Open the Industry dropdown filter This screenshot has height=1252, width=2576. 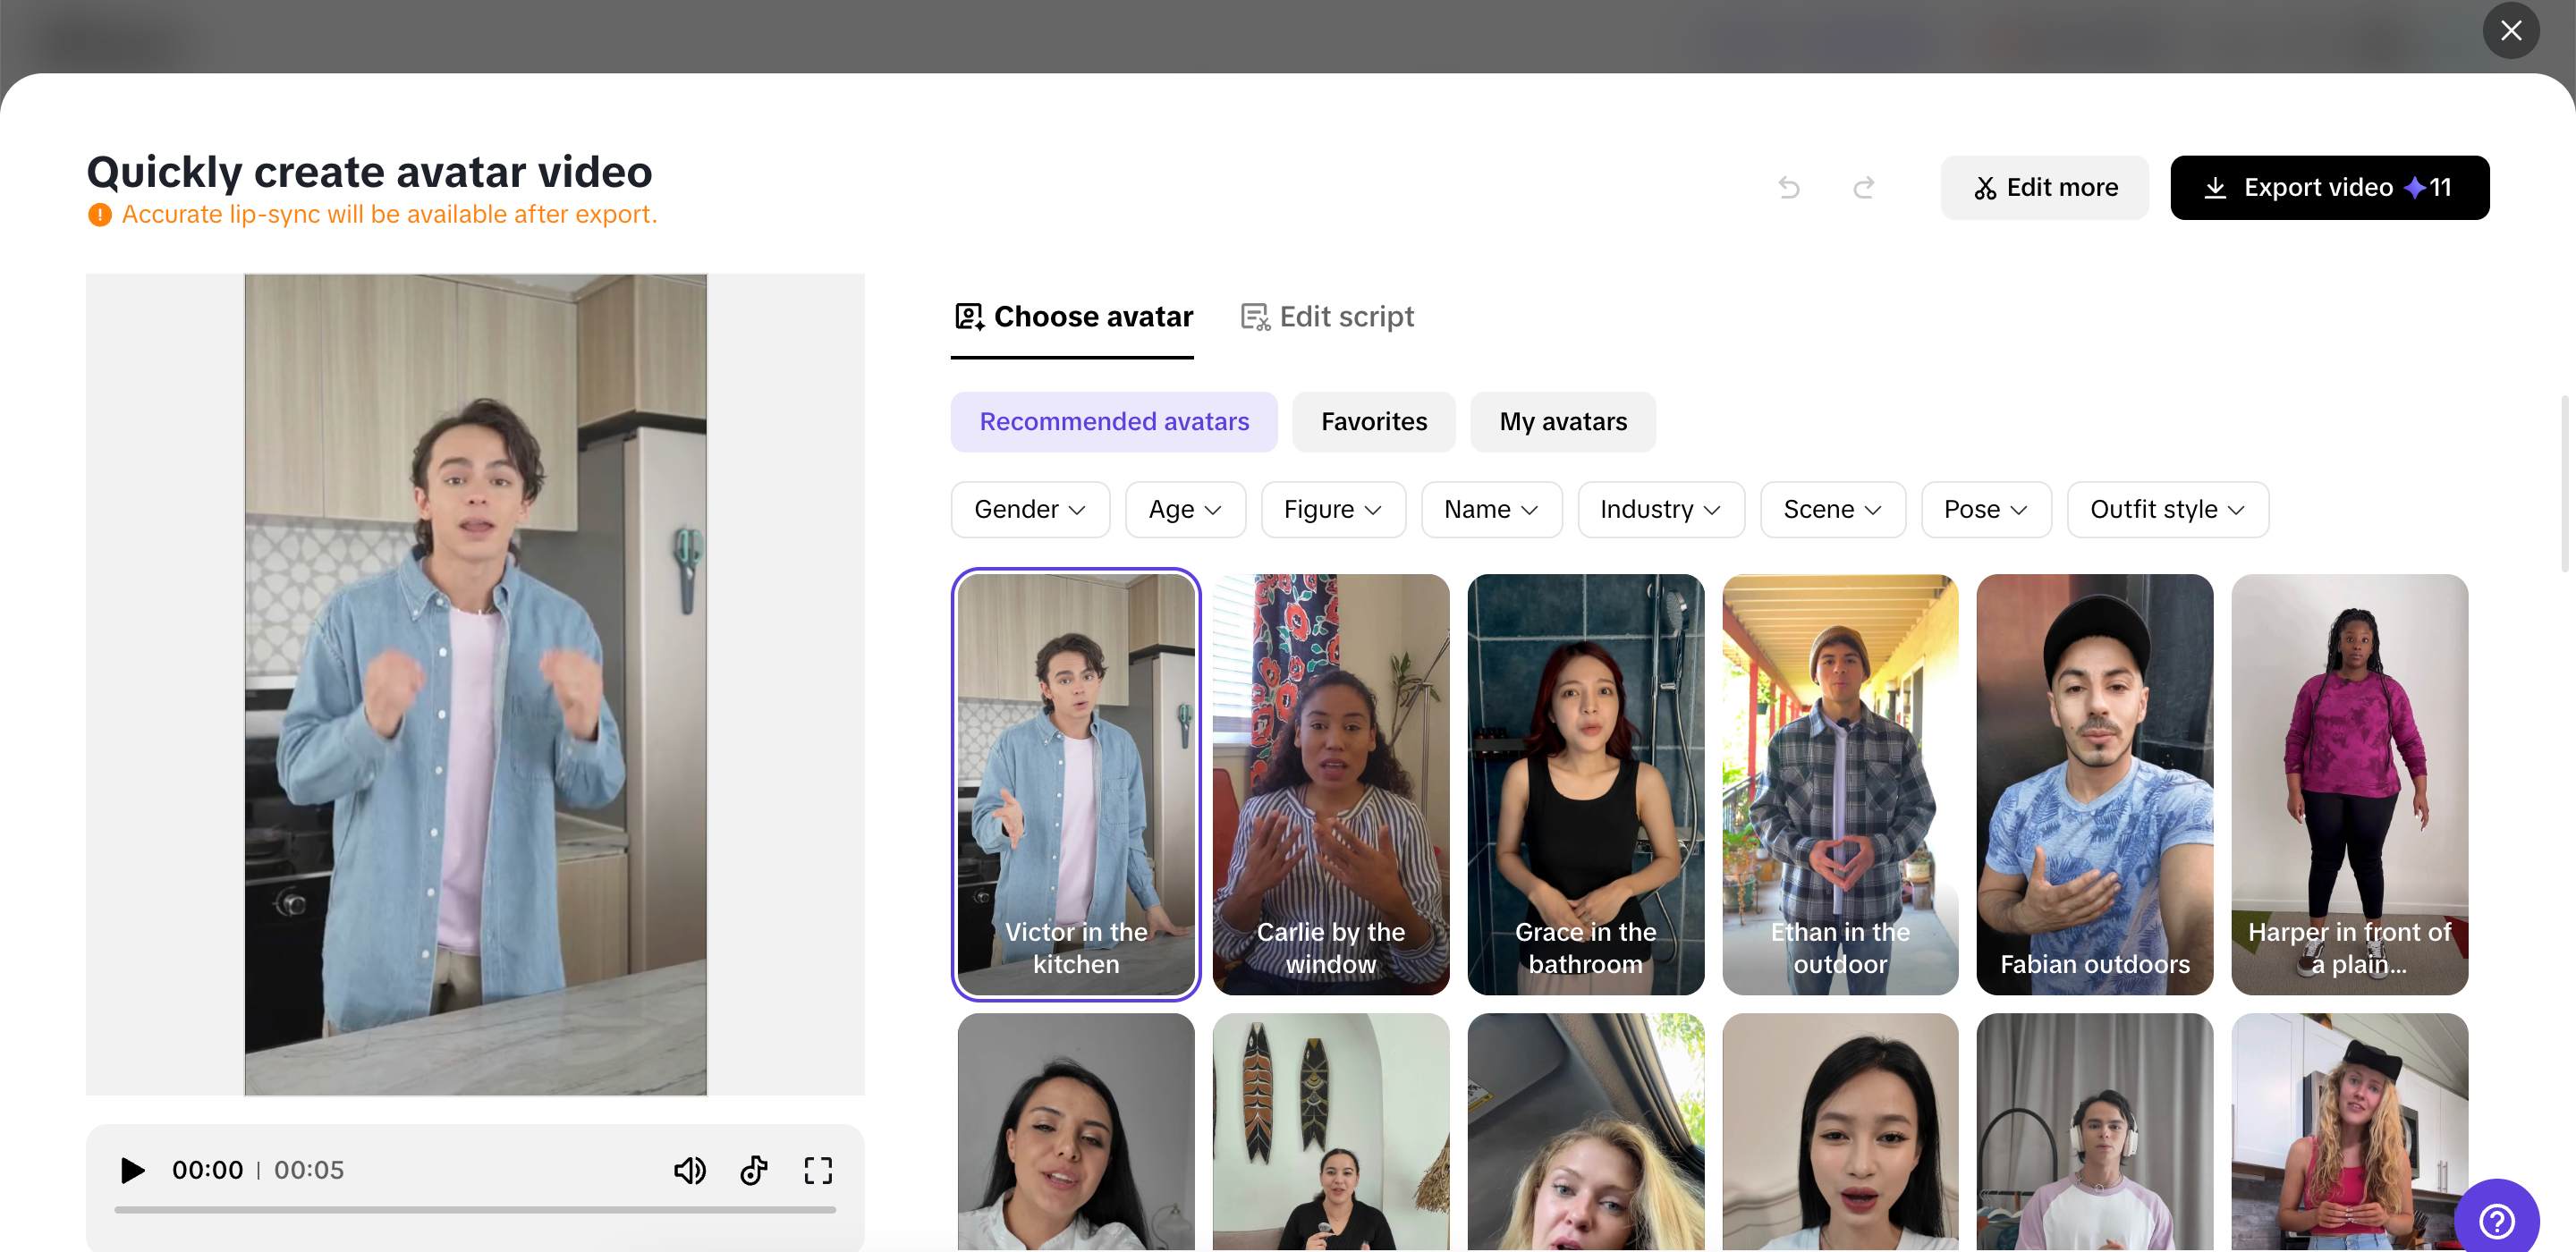click(1660, 510)
